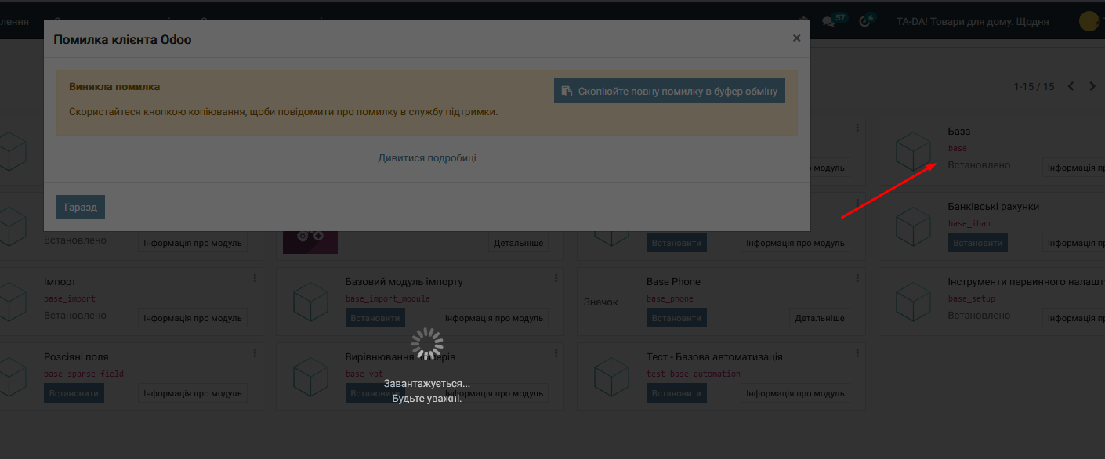Open the Розсіяні поля card kebab menu
The height and width of the screenshot is (459, 1105).
coord(255,353)
